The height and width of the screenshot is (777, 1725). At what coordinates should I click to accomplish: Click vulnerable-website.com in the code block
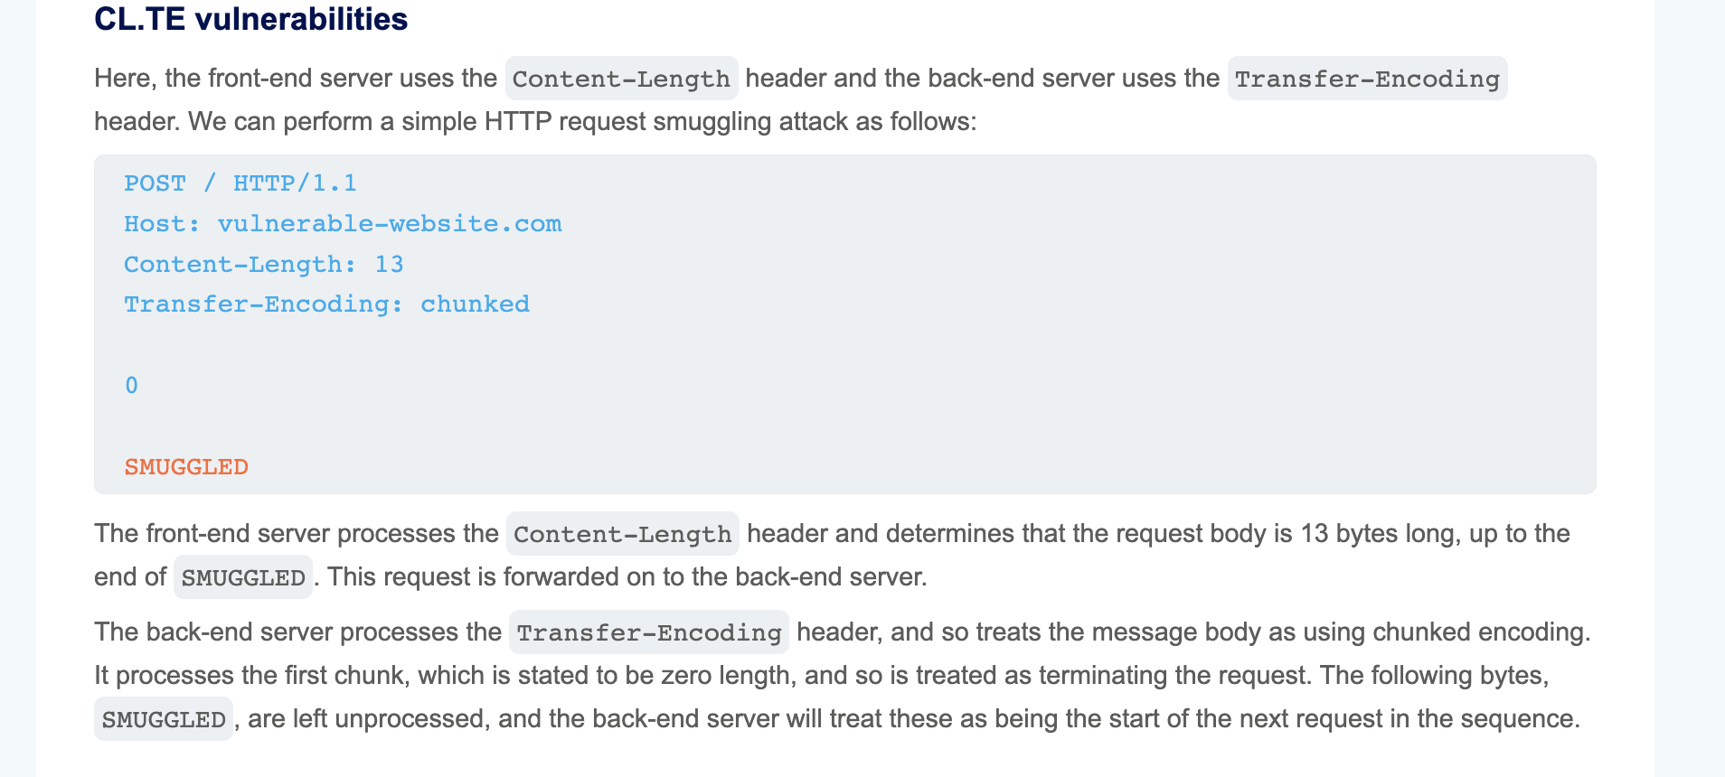(x=390, y=224)
